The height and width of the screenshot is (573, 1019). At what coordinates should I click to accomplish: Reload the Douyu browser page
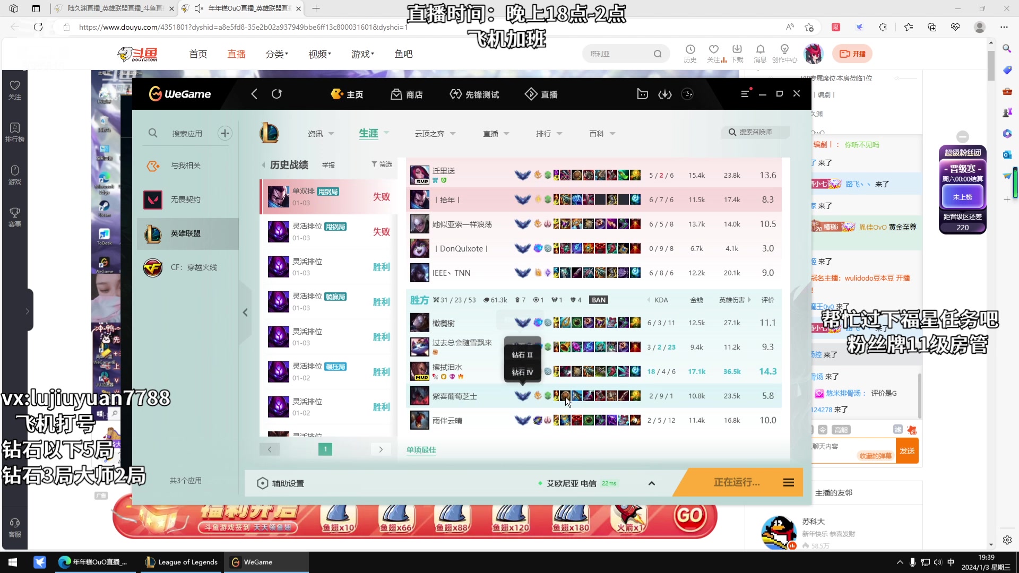(38, 27)
